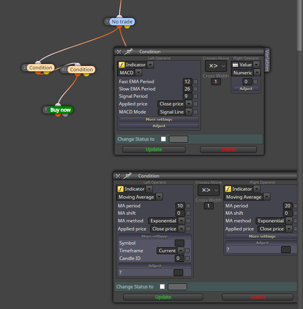Toggle checkbox next to Timeframe Current
The image size is (303, 309).
point(187,251)
